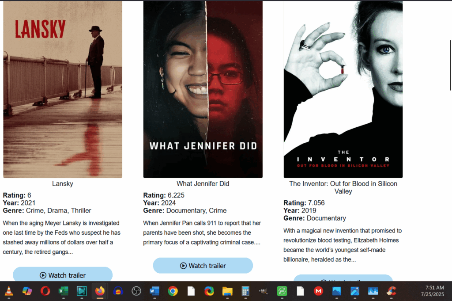Switch to Excel in the taskbar
Screen dimensions: 452x301
(64, 291)
